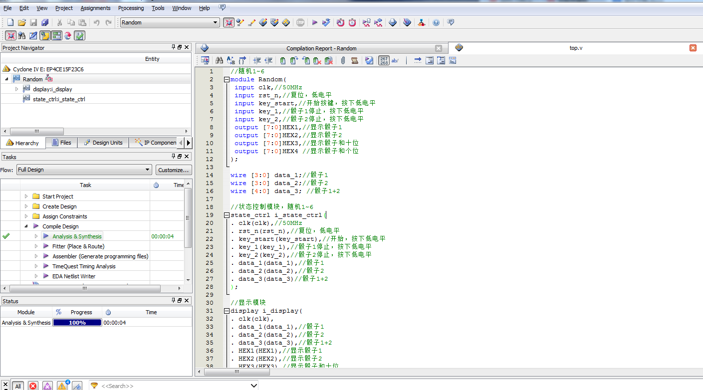Click the binoculars icon in second toolbar row
This screenshot has width=703, height=390.
click(21, 35)
